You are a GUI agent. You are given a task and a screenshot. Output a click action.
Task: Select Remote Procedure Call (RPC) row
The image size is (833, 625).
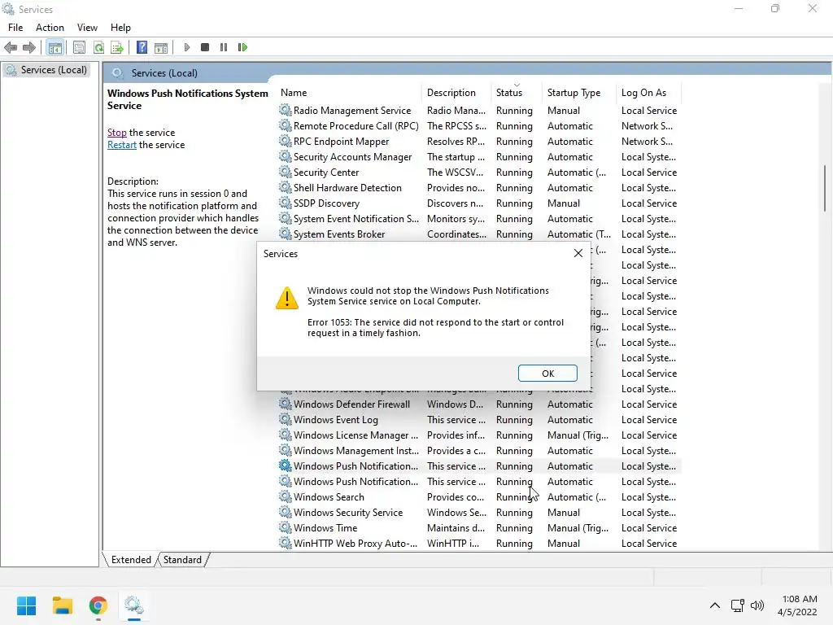(478, 125)
